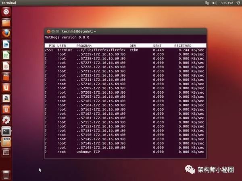
Task: Open the Files manager in launcher
Action: [x=6, y=23]
